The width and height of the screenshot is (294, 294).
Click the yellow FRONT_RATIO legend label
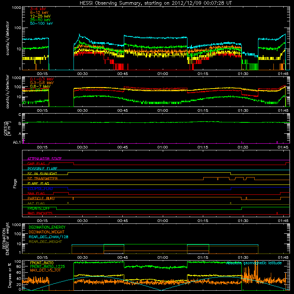(42, 263)
